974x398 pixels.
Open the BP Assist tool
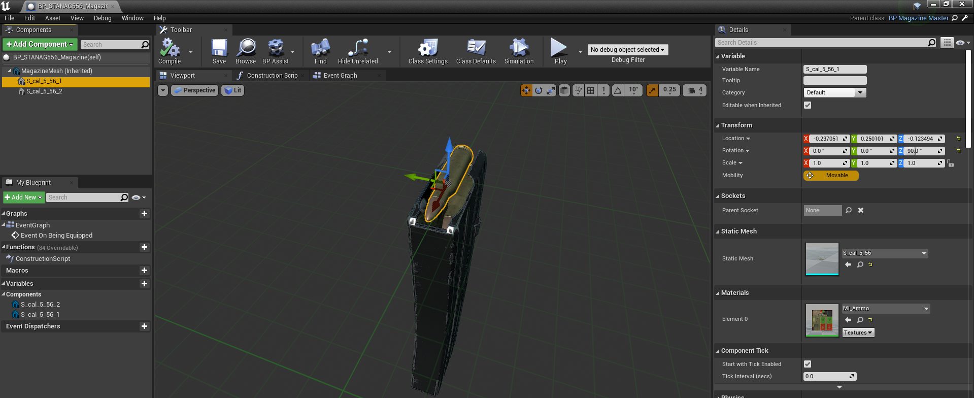tap(276, 51)
